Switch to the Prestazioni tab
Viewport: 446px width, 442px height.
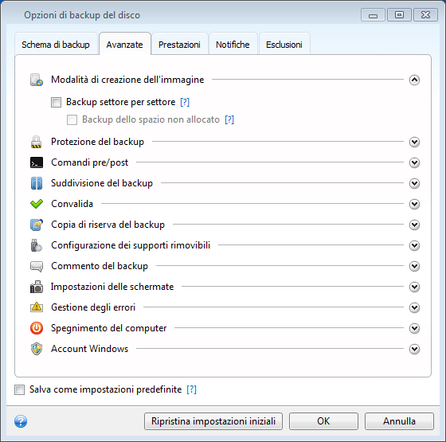(179, 45)
